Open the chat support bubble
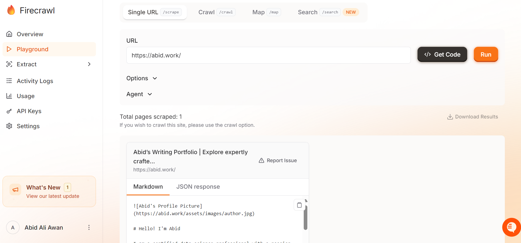Screen dimensions: 521x243 [511, 227]
